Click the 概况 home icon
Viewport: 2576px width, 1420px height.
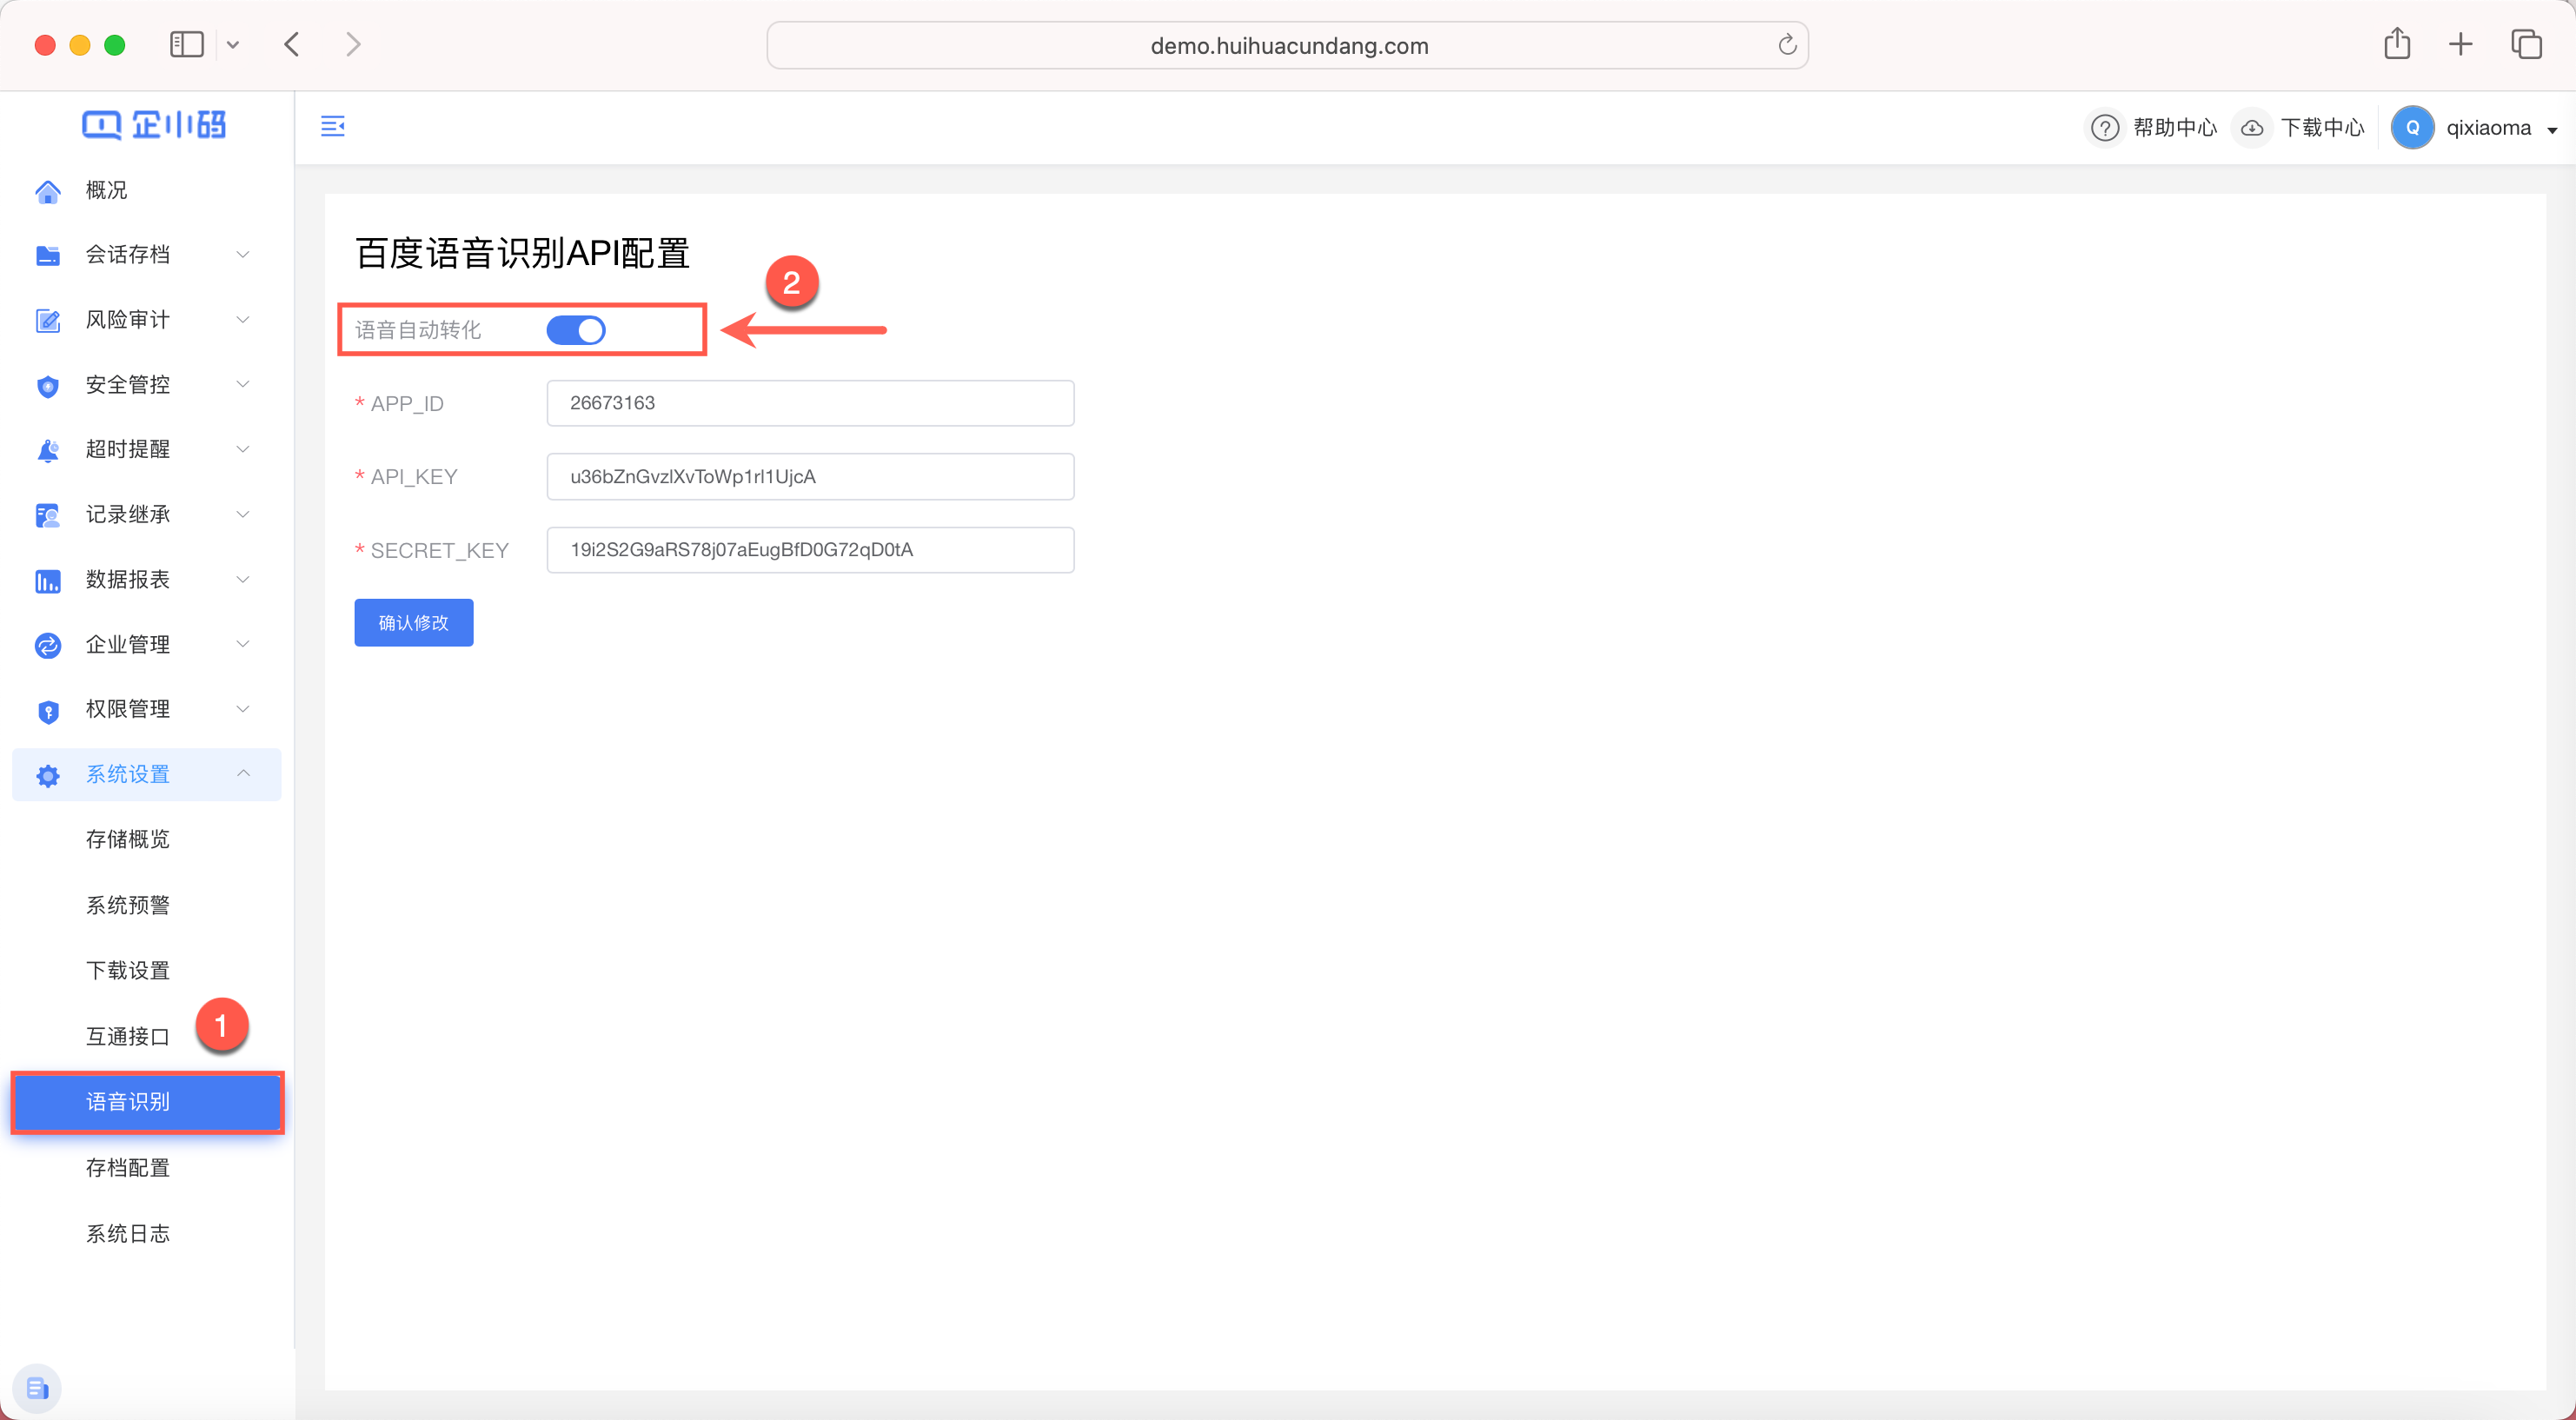coord(47,191)
